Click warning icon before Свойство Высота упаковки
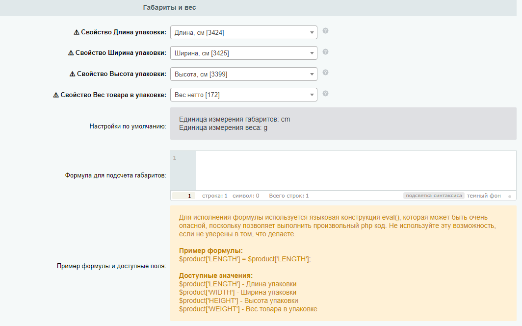The image size is (522, 326). [x=72, y=74]
